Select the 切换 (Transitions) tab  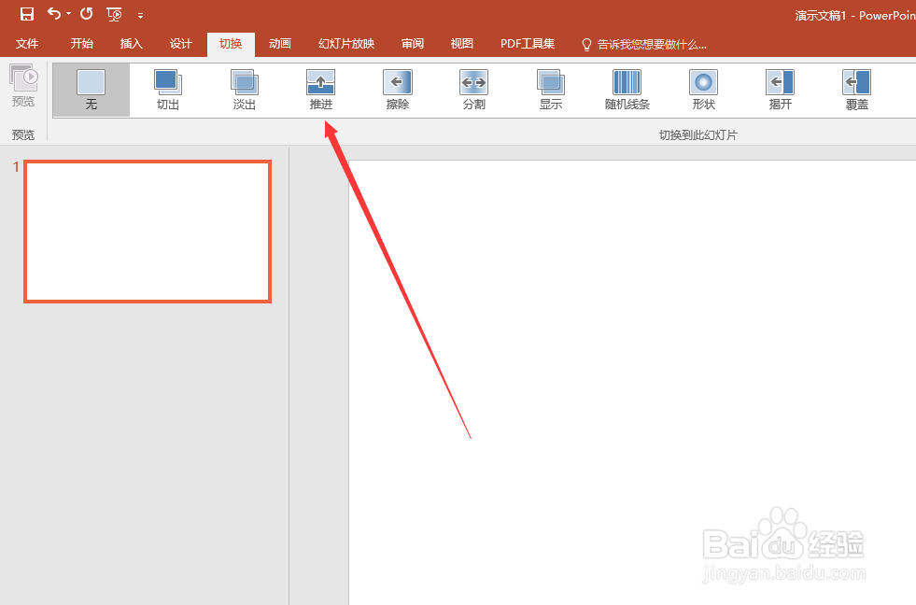231,44
